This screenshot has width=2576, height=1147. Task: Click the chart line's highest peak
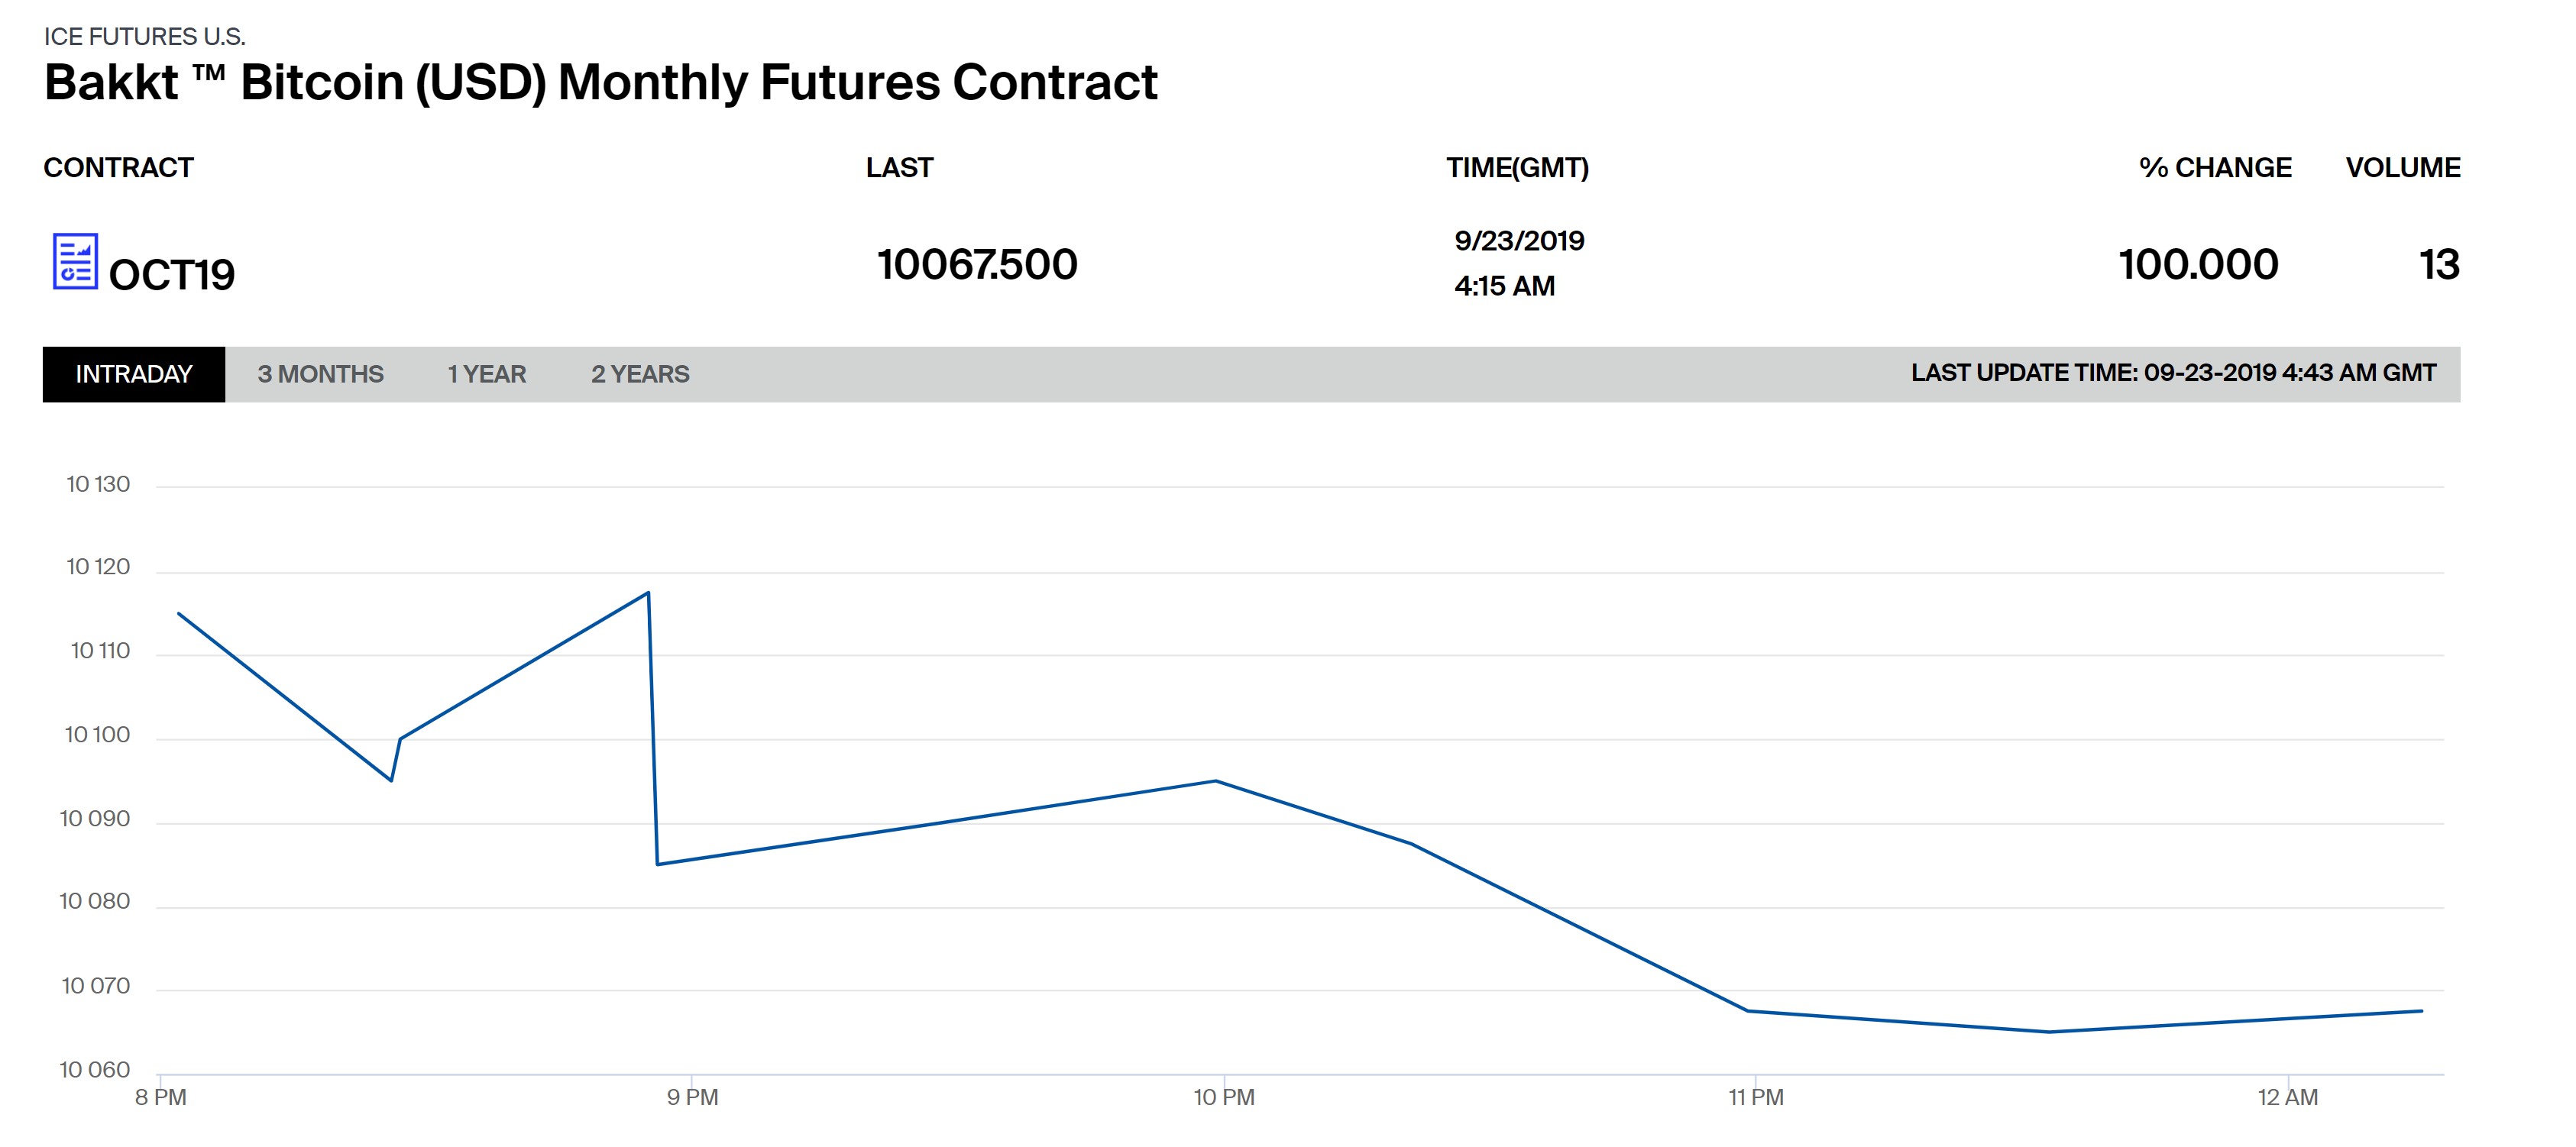(x=648, y=593)
